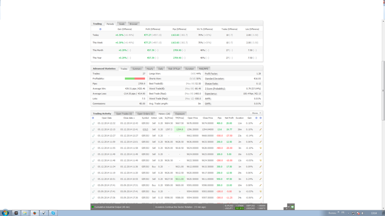Screen dimensions: 385x216
Task: Click the Standard Deviation label link
Action: click(x=215, y=79)
